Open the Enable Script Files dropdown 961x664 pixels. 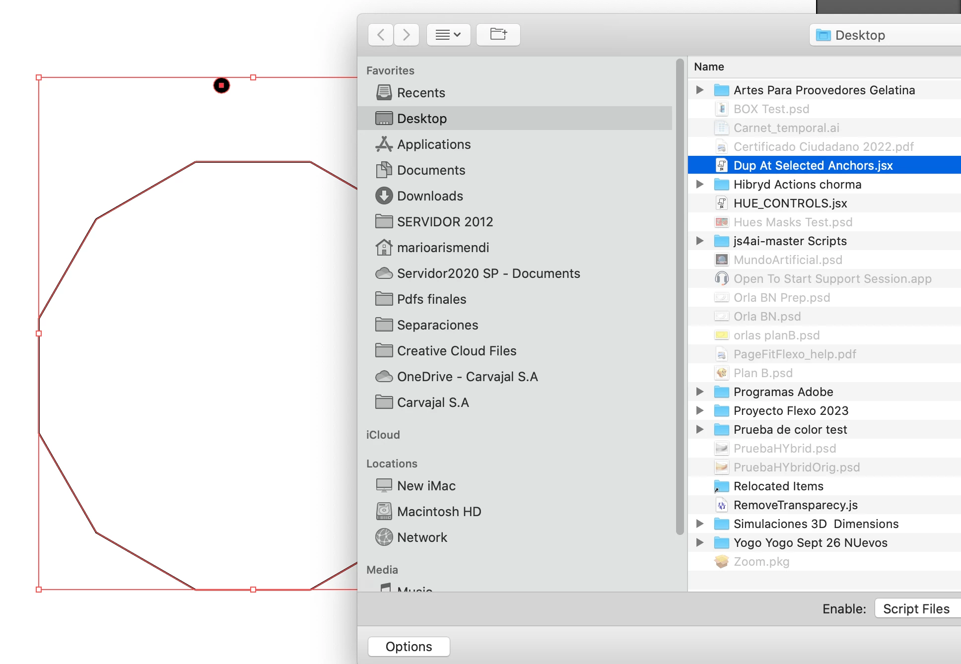(916, 609)
